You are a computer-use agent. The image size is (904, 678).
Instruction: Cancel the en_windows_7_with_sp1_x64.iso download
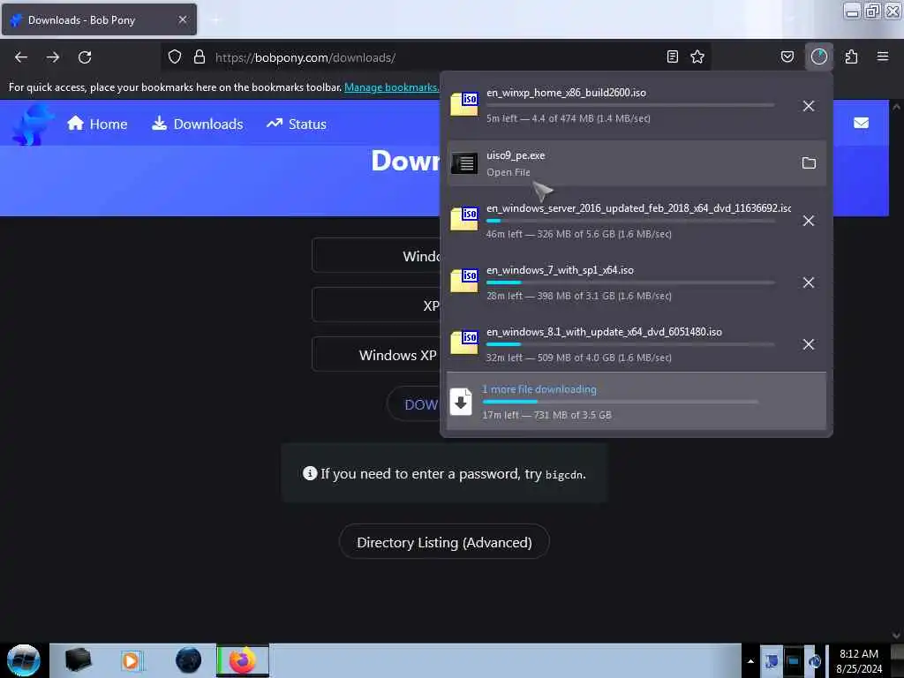pyautogui.click(x=809, y=282)
